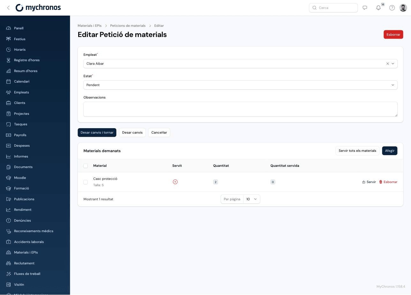Click Materials i EPIs breadcrumb link
The image size is (411, 295).
[x=90, y=26]
